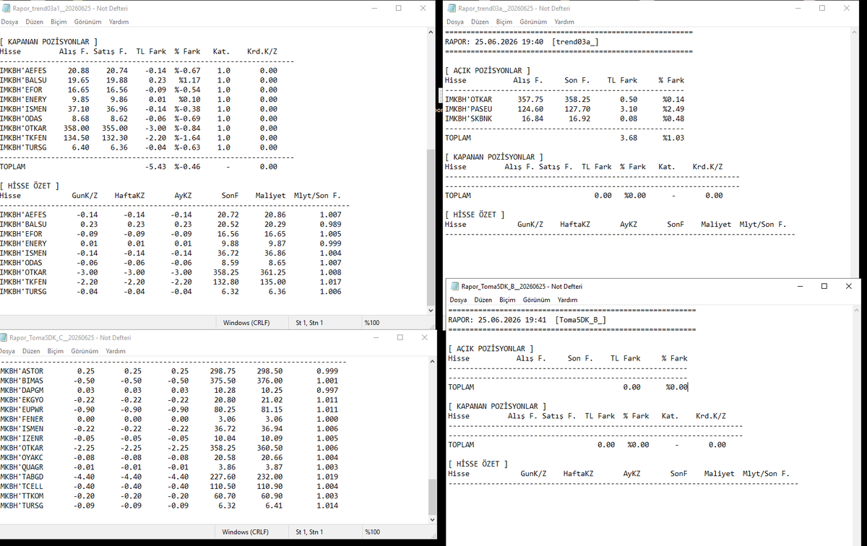Open the Görünüm menu in the Rapor_trend03a1 window
Screen dimensions: 867x546
tap(88, 22)
